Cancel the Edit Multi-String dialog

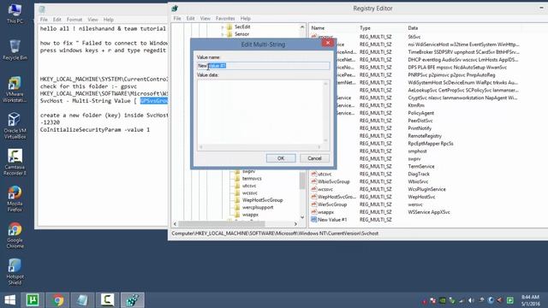click(314, 158)
